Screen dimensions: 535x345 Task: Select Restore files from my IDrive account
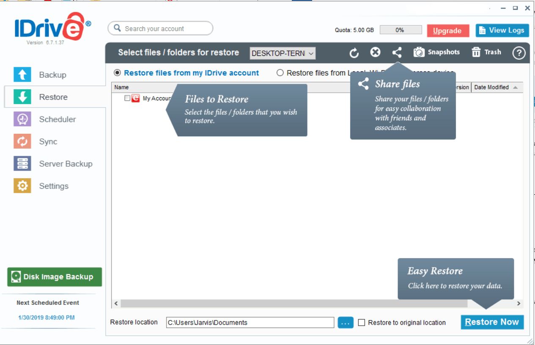(x=118, y=73)
